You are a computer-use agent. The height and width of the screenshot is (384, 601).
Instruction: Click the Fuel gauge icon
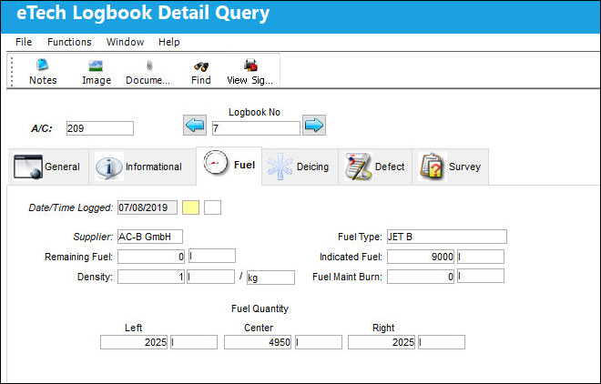pos(216,163)
